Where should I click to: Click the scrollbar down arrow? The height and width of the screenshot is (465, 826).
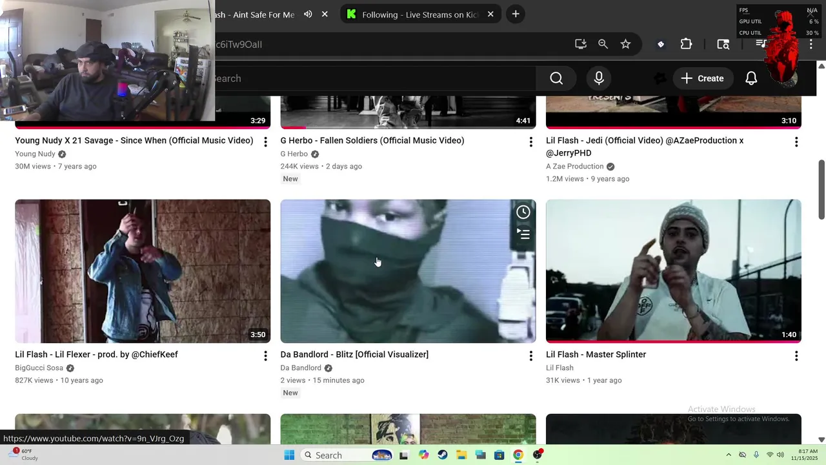(821, 439)
